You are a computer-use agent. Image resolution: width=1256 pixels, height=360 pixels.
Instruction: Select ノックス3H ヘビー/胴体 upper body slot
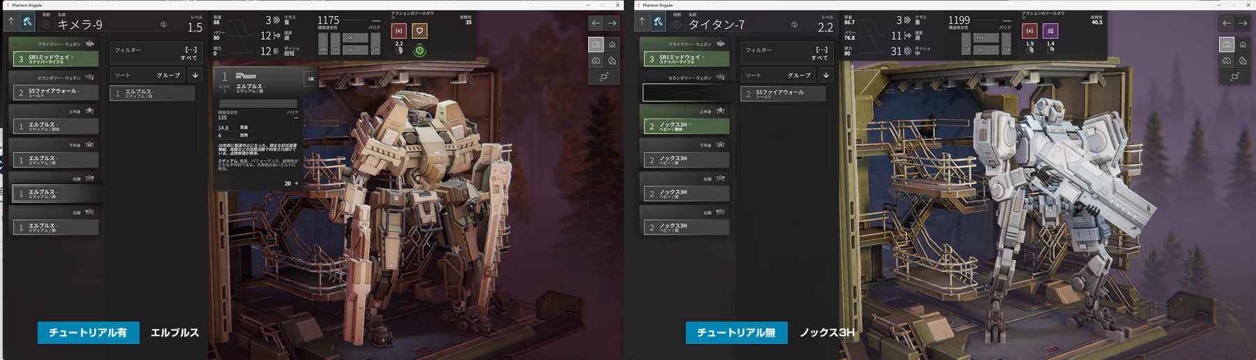pyautogui.click(x=687, y=126)
